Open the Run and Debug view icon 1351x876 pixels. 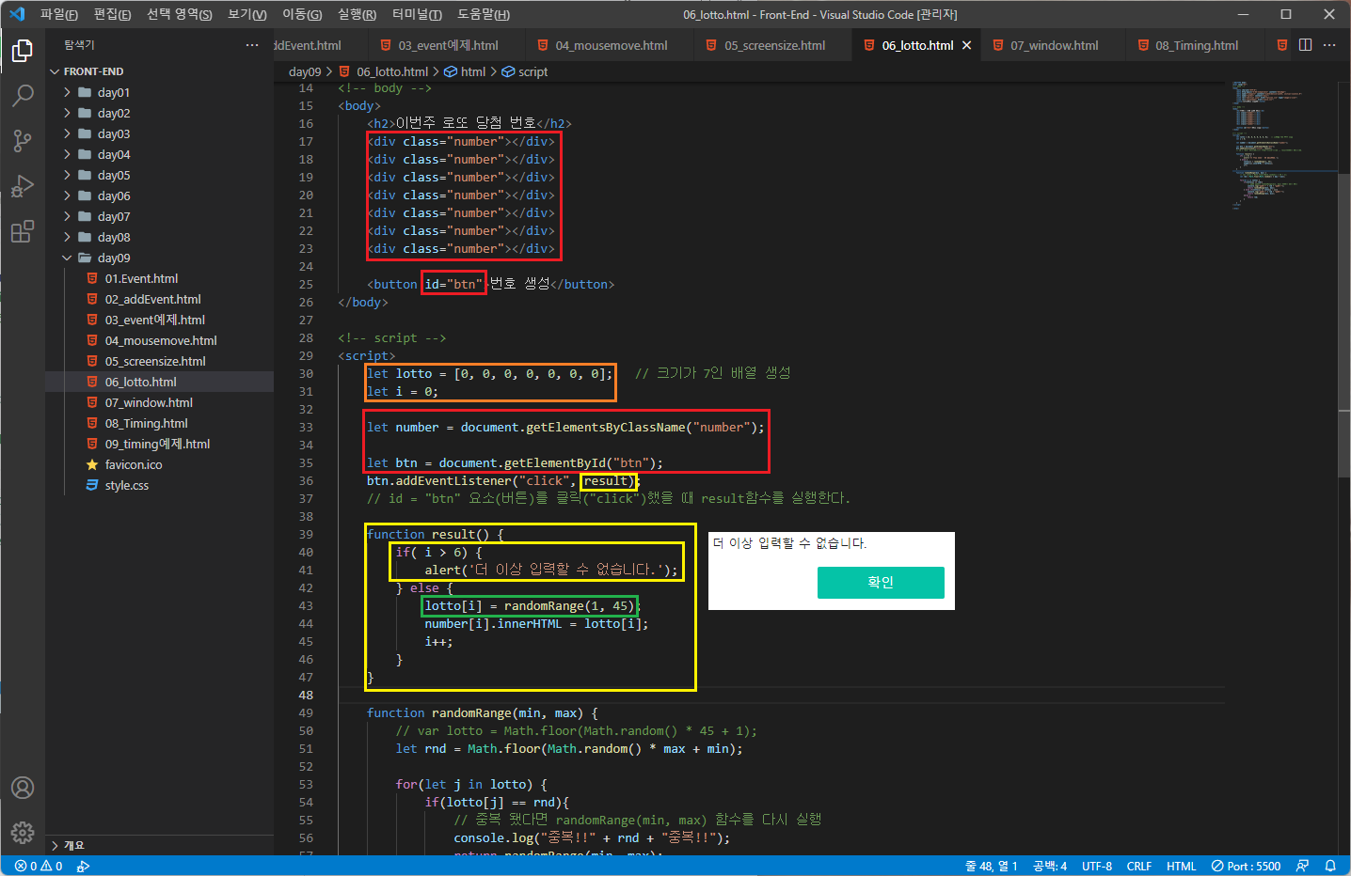[x=23, y=186]
